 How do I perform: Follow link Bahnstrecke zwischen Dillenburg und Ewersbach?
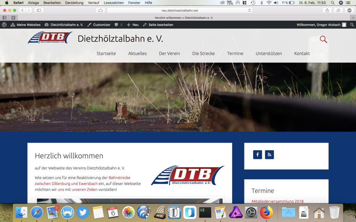pyautogui.click(x=83, y=180)
